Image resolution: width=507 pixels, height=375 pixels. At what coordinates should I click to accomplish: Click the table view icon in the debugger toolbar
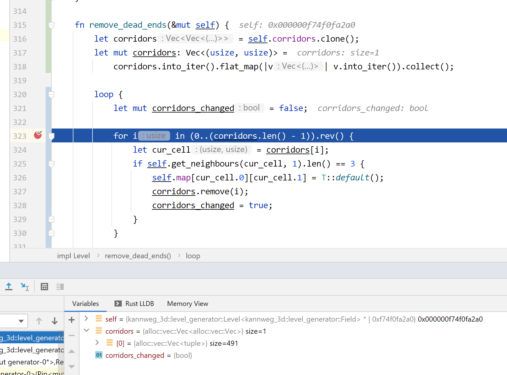click(x=44, y=286)
